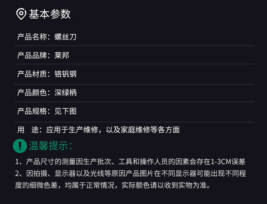Click the 见下图 specification value
This screenshot has width=267, height=204.
(66, 111)
